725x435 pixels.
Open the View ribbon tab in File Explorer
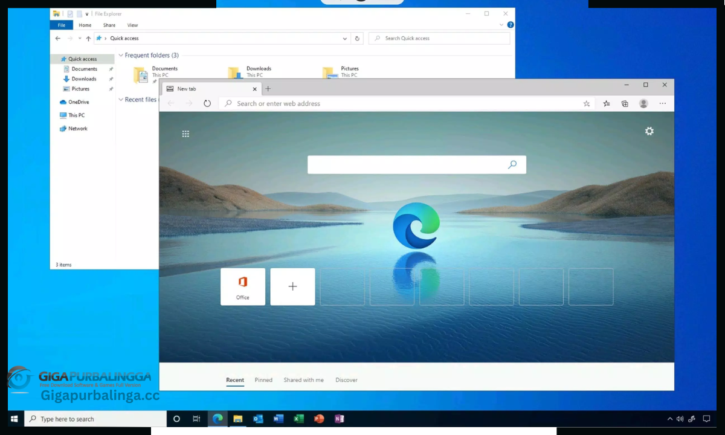[132, 25]
